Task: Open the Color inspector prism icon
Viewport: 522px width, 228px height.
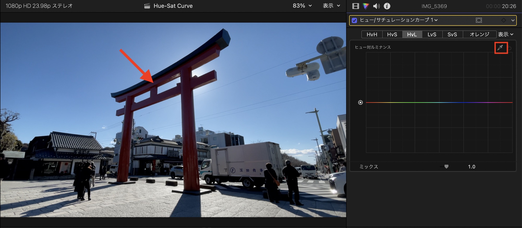Action: click(366, 6)
